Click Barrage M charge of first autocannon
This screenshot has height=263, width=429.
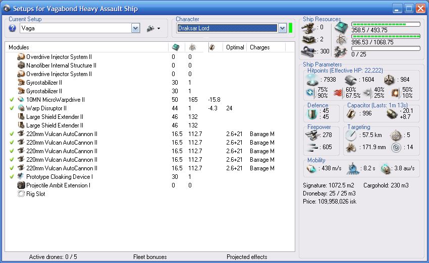click(262, 134)
